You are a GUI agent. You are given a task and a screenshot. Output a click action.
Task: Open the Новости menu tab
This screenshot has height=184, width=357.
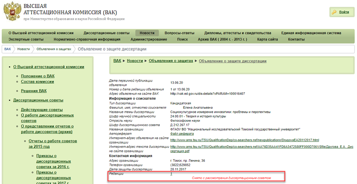[147, 33]
